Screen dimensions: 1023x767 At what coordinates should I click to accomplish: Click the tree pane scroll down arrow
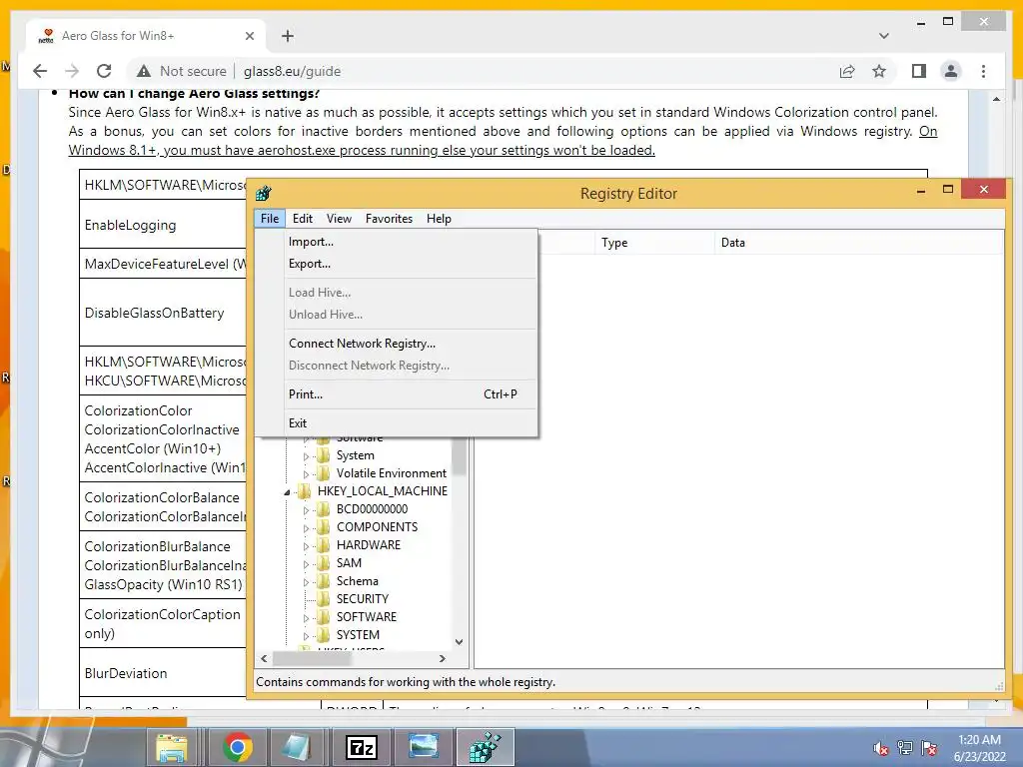click(460, 642)
